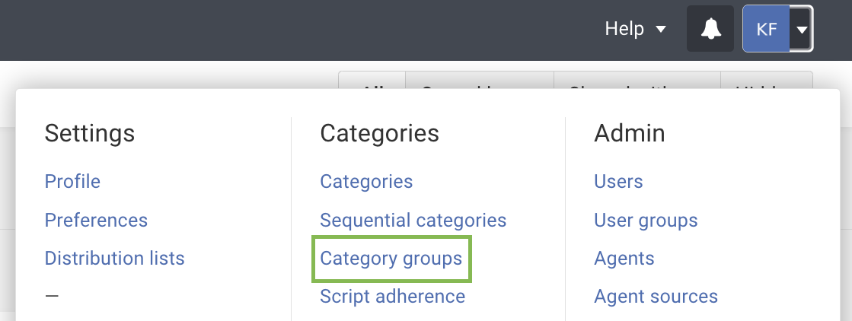Open the Help menu
852x321 pixels.
click(x=624, y=29)
